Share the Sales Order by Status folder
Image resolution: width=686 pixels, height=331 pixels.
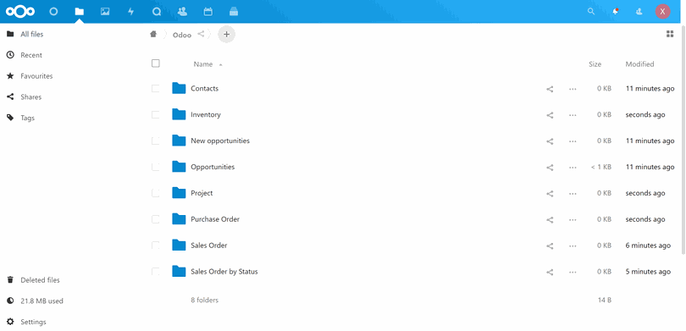click(550, 273)
